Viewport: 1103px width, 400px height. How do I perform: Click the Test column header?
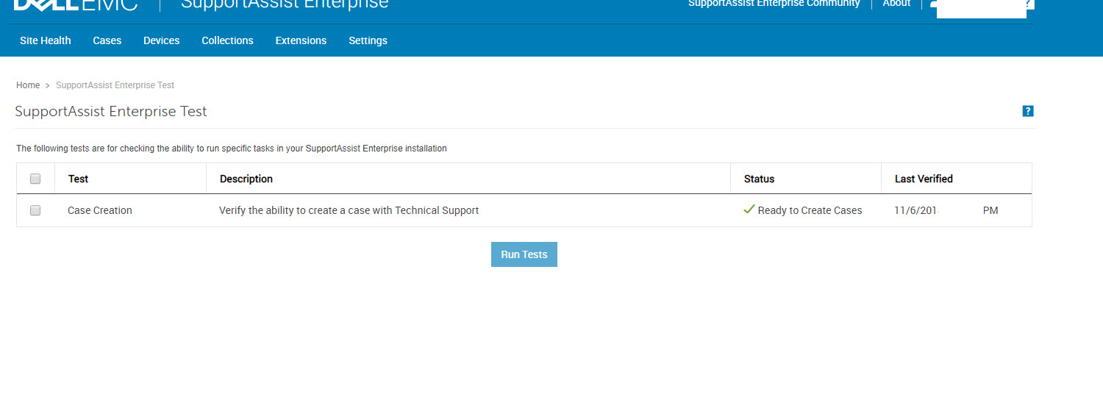(x=79, y=179)
